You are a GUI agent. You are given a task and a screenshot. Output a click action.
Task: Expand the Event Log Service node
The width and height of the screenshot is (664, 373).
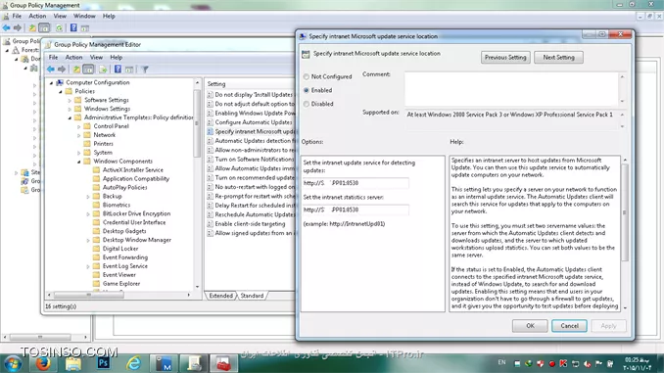pyautogui.click(x=88, y=266)
